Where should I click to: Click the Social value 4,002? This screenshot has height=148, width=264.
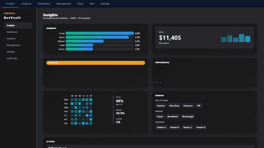(x=137, y=33)
